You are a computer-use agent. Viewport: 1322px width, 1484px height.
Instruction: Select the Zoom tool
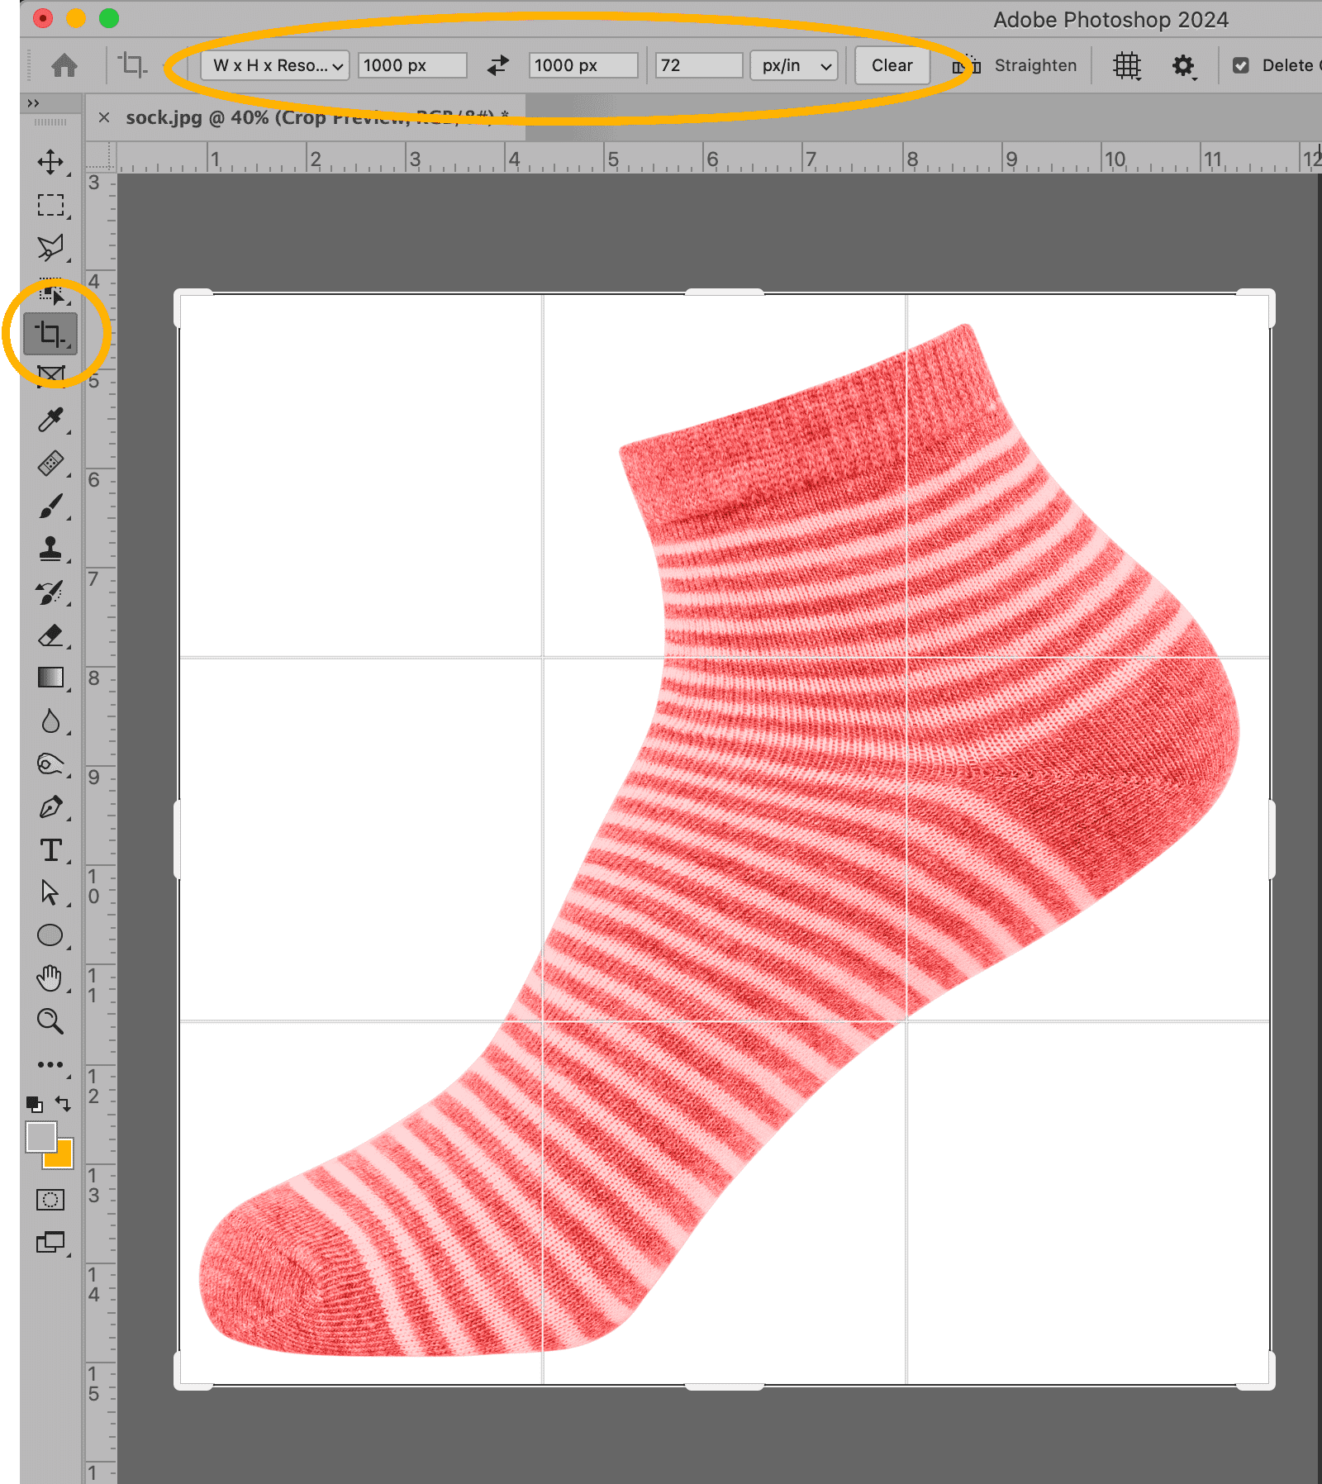[50, 1021]
